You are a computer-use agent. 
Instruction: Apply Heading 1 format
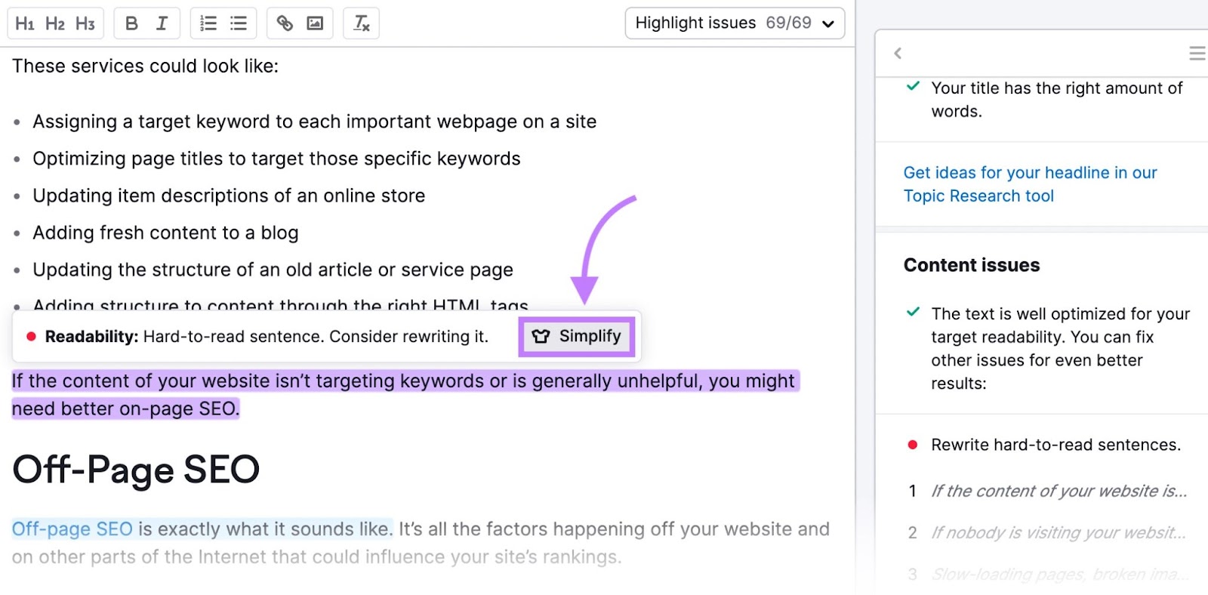pos(24,23)
